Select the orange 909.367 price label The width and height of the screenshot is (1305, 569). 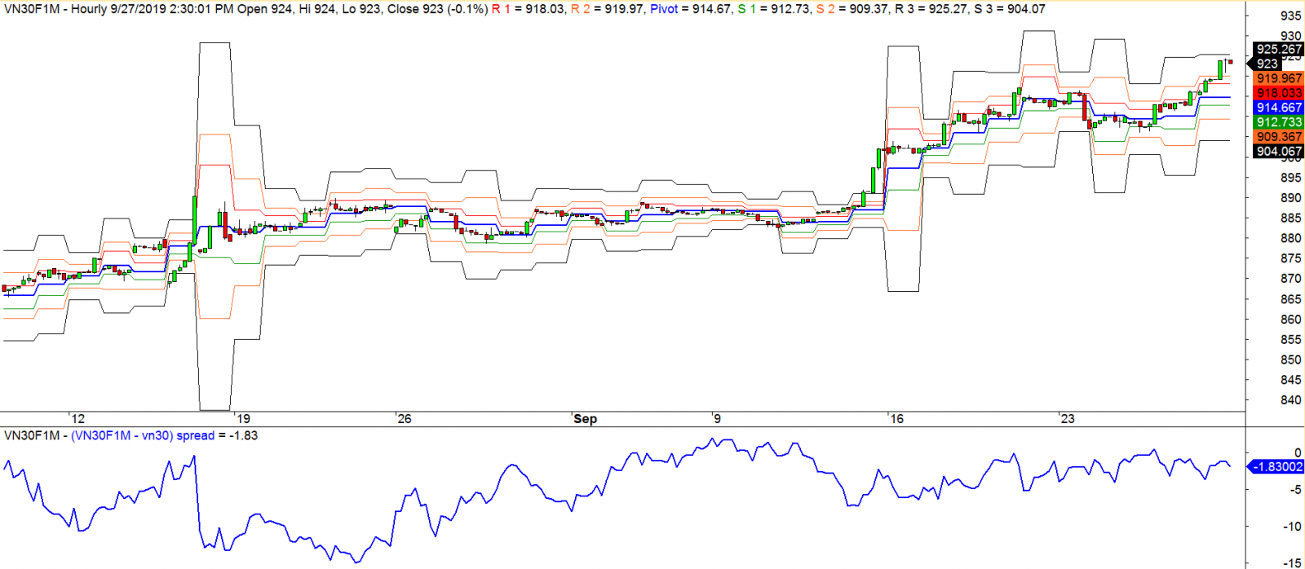[1279, 137]
